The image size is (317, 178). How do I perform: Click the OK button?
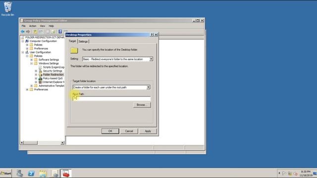click(x=110, y=131)
